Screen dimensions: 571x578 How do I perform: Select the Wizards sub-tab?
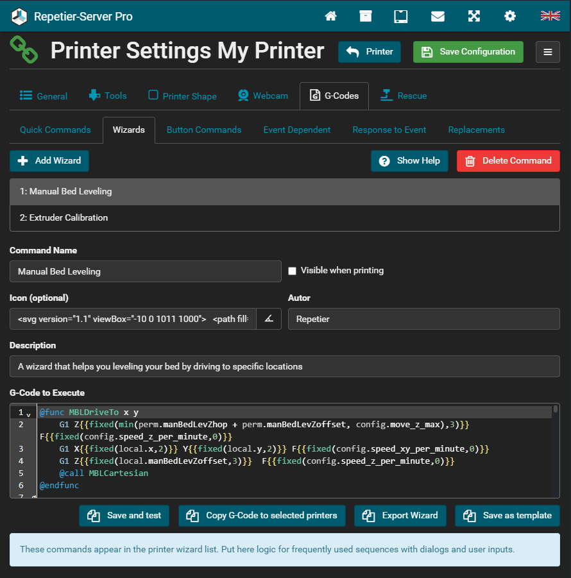(129, 130)
